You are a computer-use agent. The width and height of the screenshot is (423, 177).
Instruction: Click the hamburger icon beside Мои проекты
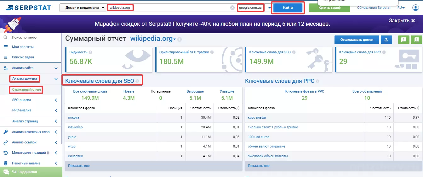pyautogui.click(x=5, y=47)
